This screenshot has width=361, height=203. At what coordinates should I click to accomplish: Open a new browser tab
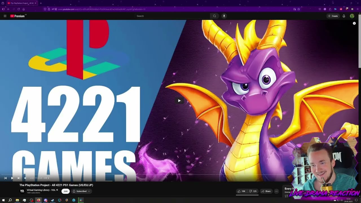pyautogui.click(x=41, y=3)
